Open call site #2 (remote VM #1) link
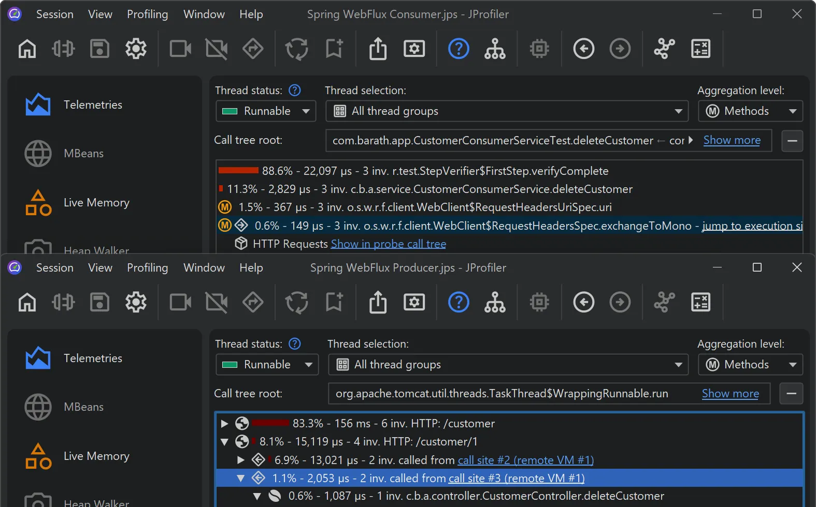The width and height of the screenshot is (816, 507). tap(526, 460)
